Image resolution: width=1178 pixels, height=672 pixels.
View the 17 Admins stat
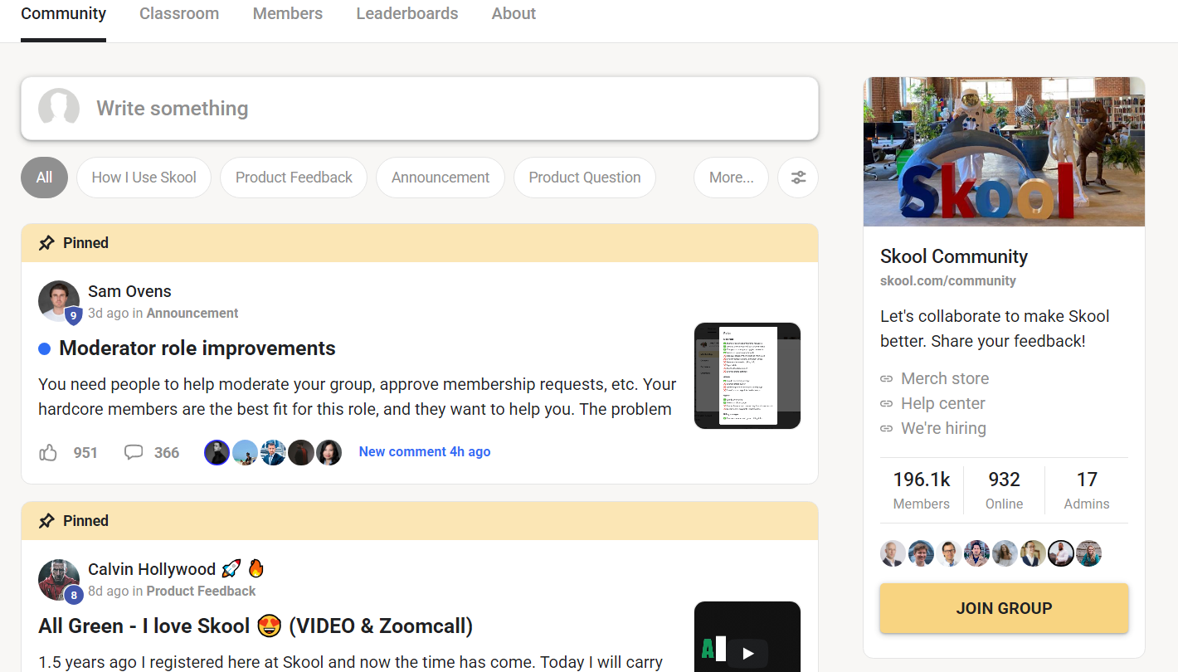coord(1087,490)
